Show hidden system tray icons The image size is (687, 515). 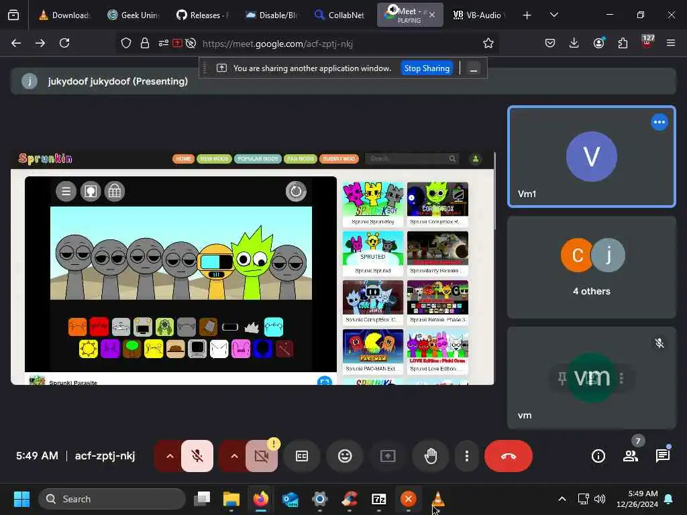click(x=562, y=499)
